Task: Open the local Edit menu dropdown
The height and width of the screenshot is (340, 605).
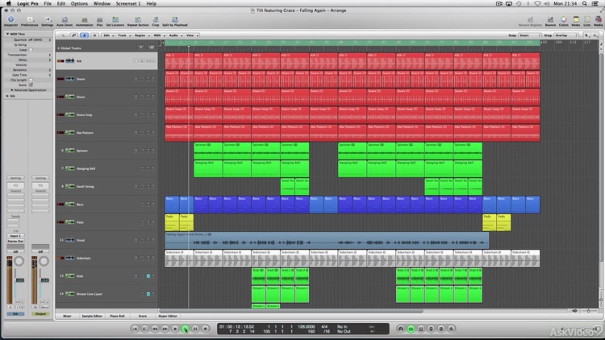Action: pyautogui.click(x=108, y=35)
